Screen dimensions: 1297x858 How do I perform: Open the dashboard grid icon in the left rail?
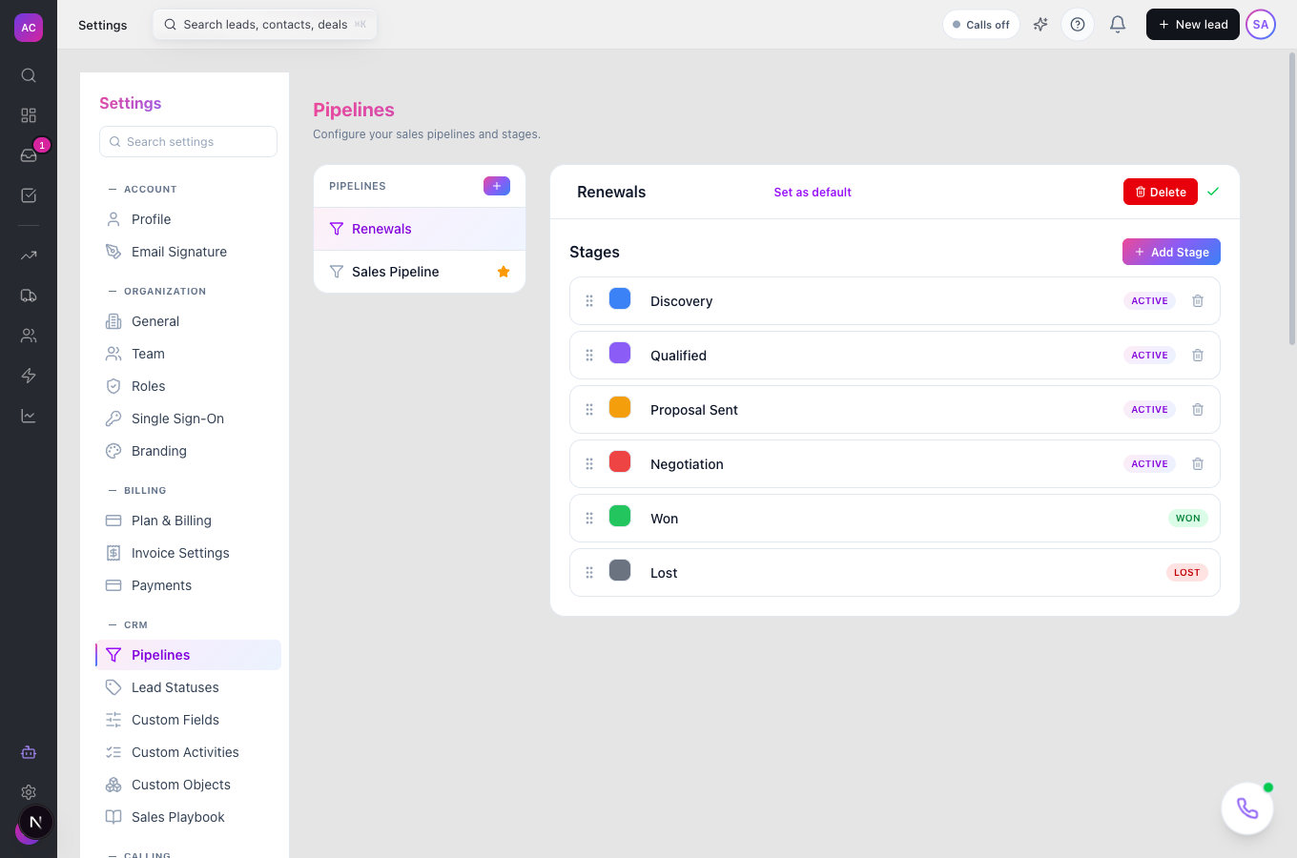pos(29,115)
